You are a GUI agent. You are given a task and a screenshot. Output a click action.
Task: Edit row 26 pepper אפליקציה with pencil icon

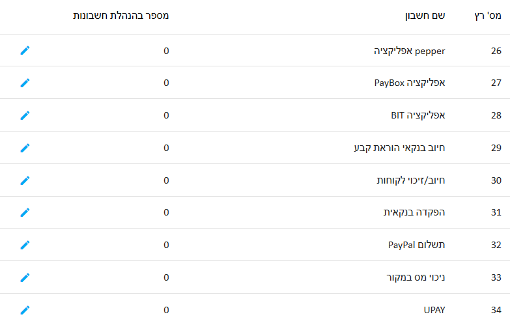(25, 50)
